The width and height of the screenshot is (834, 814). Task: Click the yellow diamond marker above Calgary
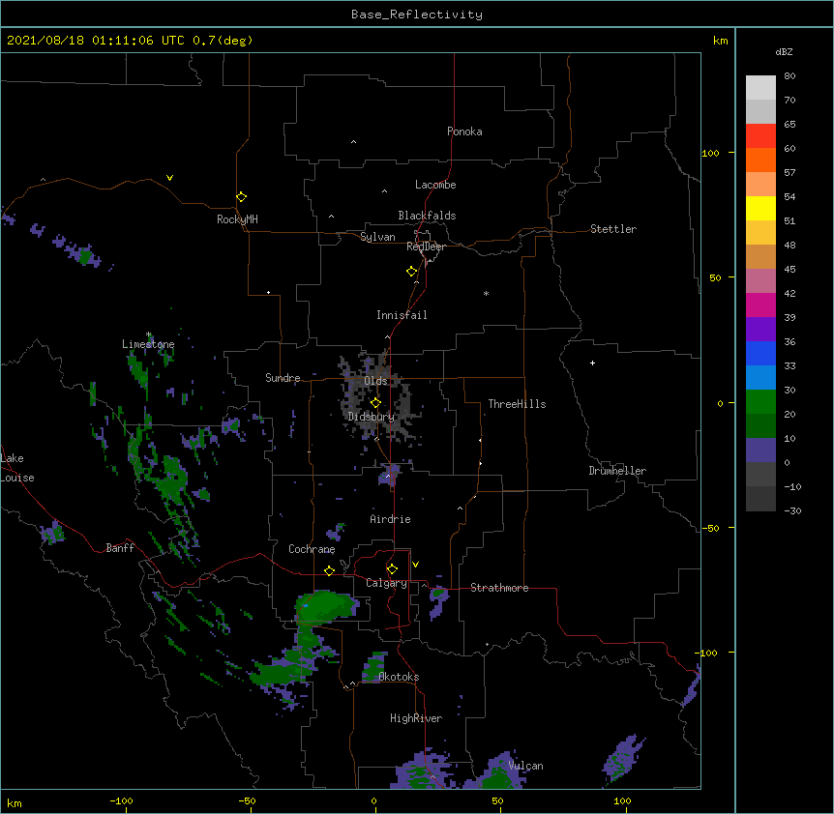tap(392, 569)
